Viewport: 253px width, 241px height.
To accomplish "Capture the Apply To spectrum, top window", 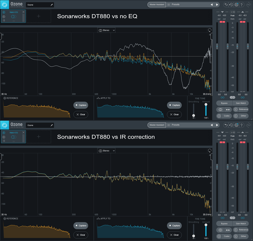I will (174, 105).
